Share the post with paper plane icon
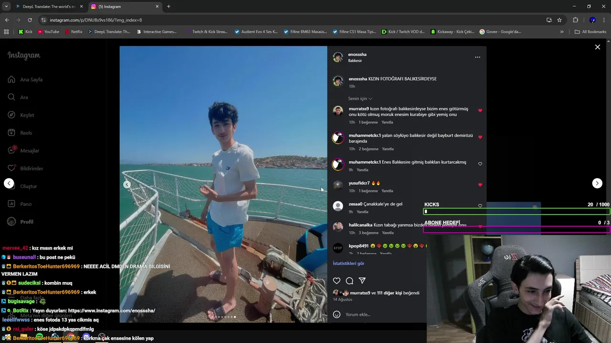Screen dimensions: 611x343 tap(362, 281)
